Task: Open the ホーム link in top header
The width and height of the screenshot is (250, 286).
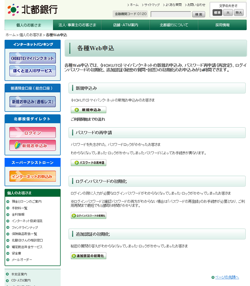Action: 134,5
